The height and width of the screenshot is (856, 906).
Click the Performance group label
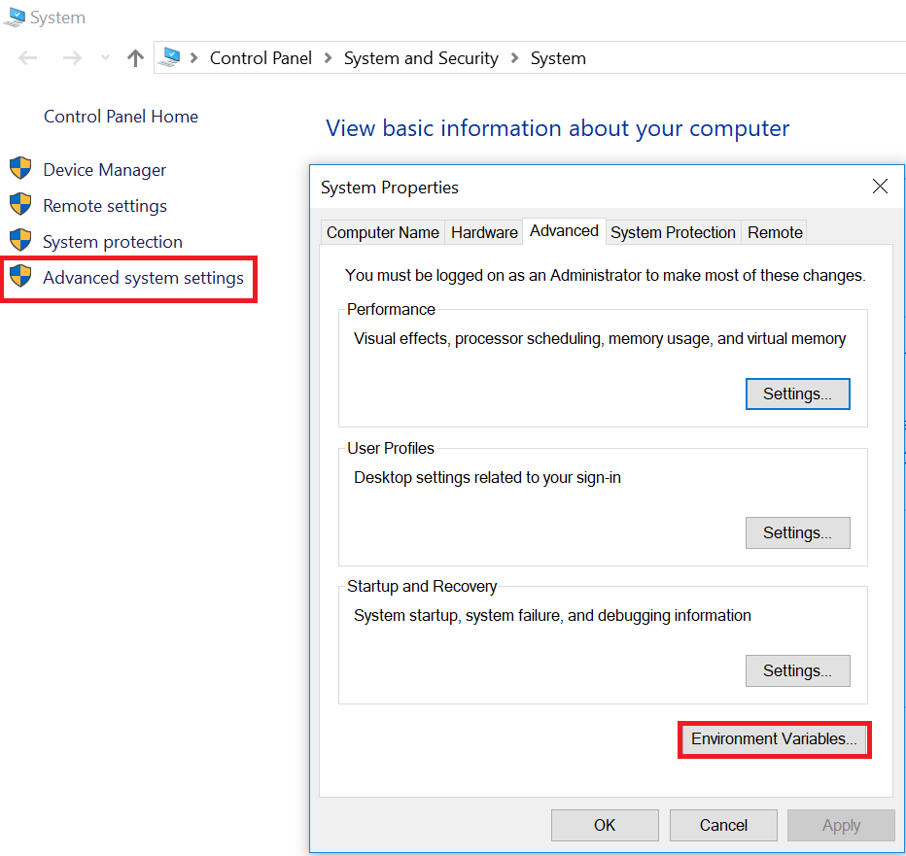point(391,309)
